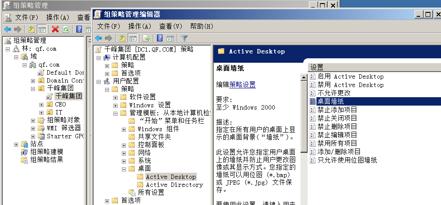
Task: Click the up arrow of the description scrollbar
Action: pyautogui.click(x=304, y=77)
